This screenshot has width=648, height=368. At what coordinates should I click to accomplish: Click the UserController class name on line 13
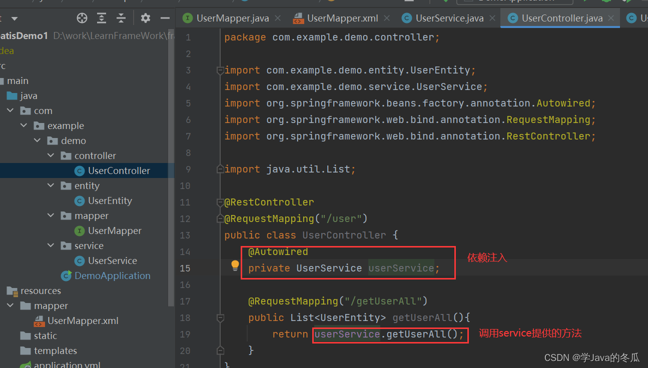tap(344, 235)
